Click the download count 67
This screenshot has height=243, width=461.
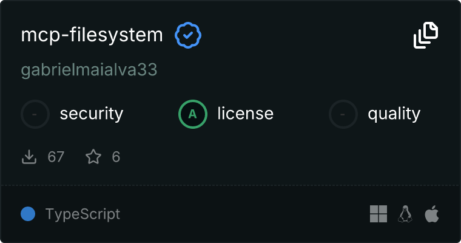tap(56, 157)
